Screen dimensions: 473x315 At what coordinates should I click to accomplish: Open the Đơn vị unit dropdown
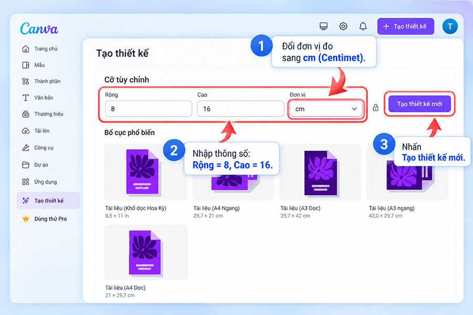(326, 109)
